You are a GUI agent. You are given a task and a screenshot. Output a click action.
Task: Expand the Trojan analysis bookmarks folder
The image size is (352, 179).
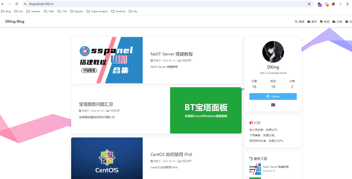click(x=97, y=11)
